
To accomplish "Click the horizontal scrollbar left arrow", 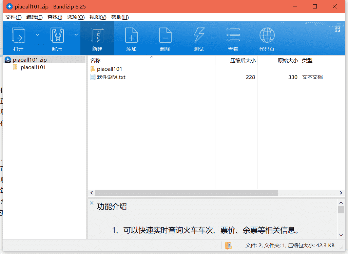I will [x=92, y=193].
